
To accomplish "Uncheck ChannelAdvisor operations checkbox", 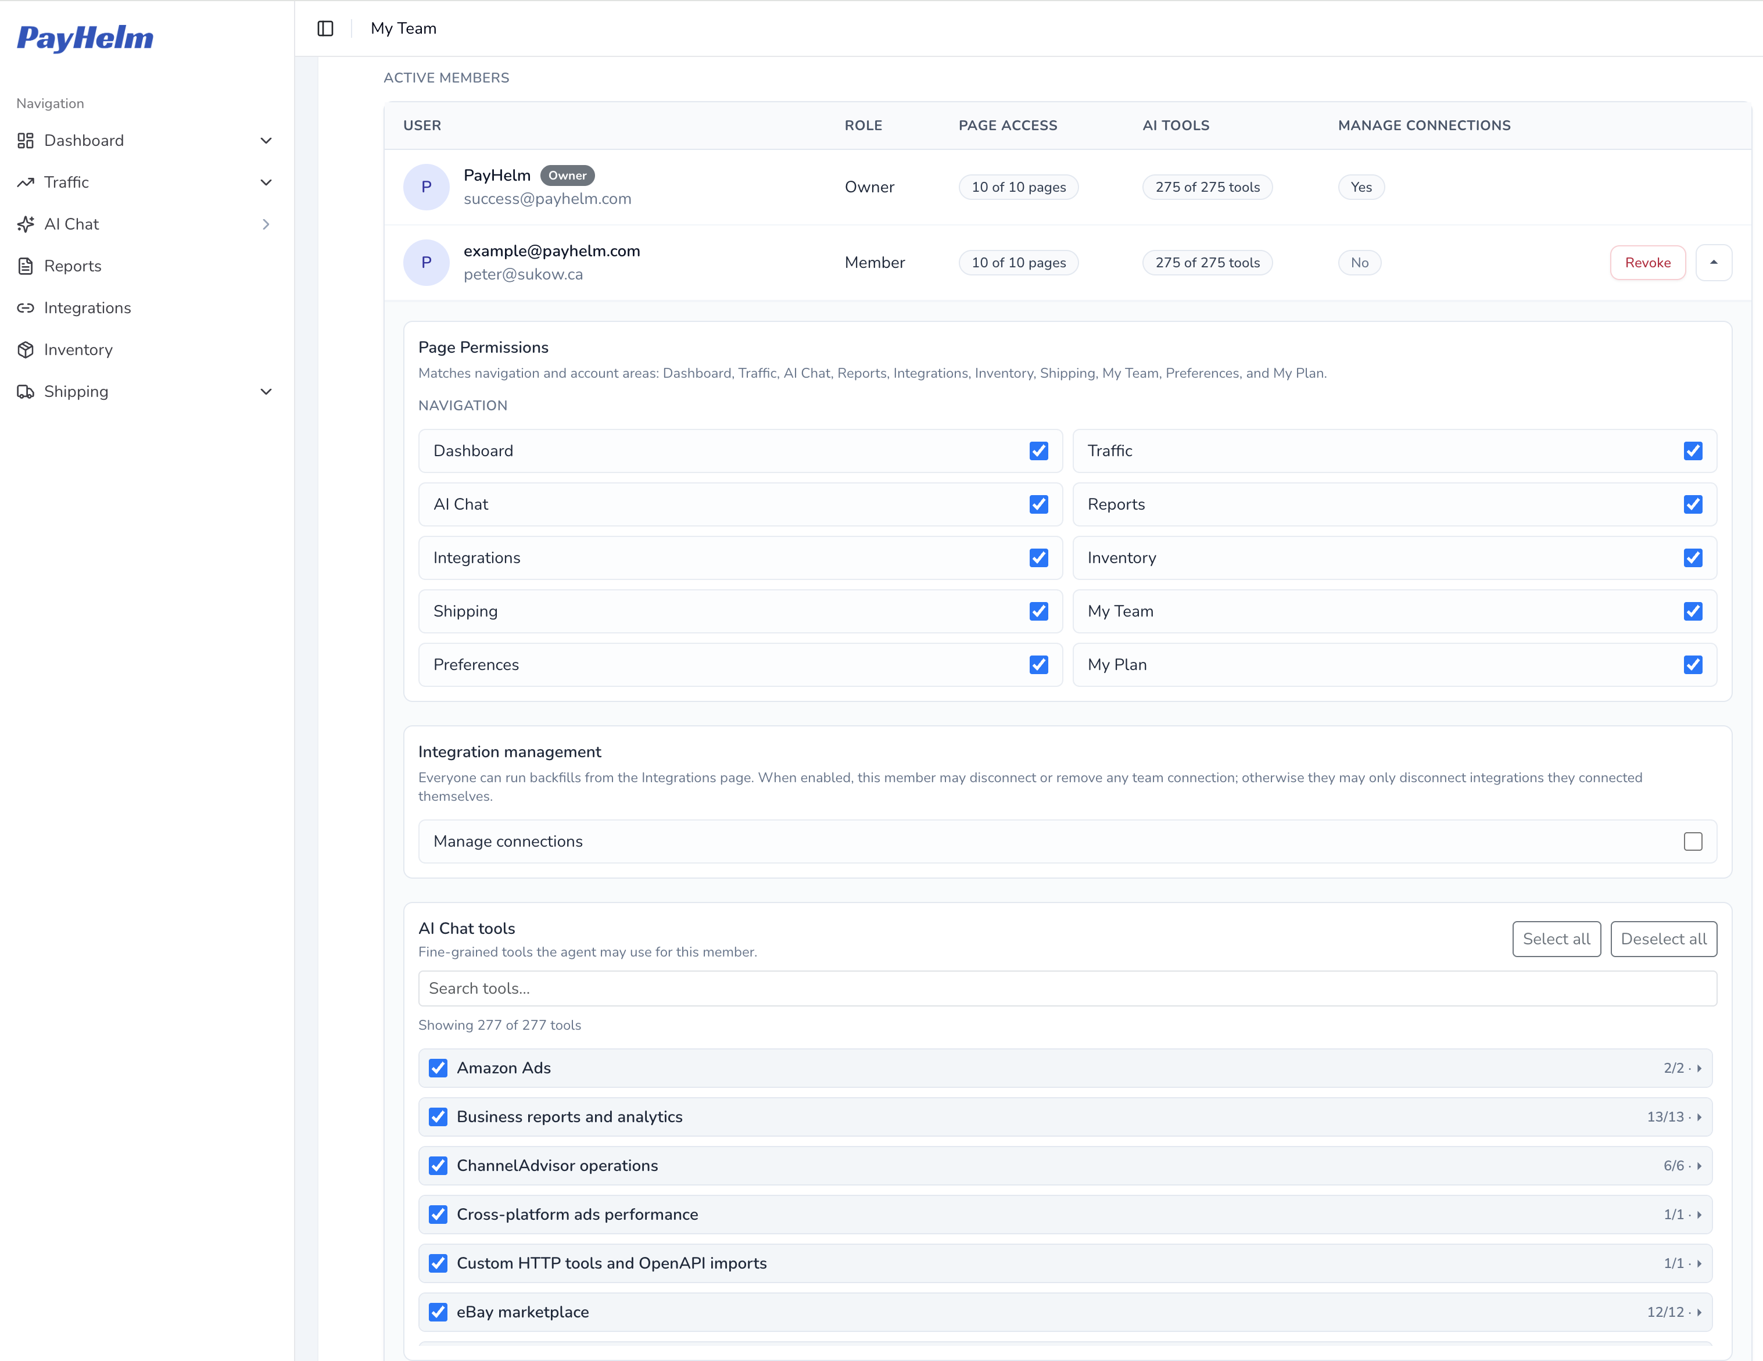I will 438,1166.
